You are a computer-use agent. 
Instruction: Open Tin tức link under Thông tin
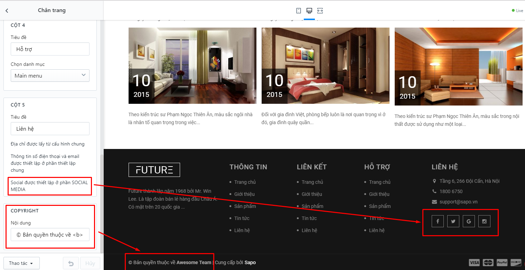[242, 218]
